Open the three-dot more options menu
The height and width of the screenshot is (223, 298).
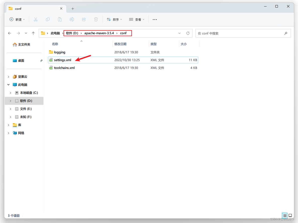tap(155, 19)
